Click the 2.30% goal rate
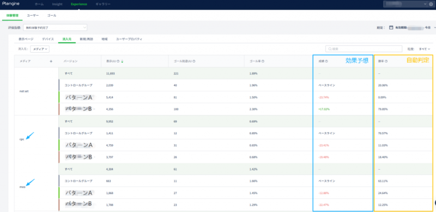This screenshot has height=212, width=436. click(253, 109)
